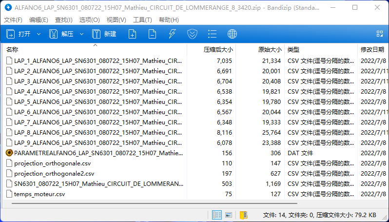Open the 工具(T) menu
The height and width of the screenshot is (222, 389).
[142, 20]
